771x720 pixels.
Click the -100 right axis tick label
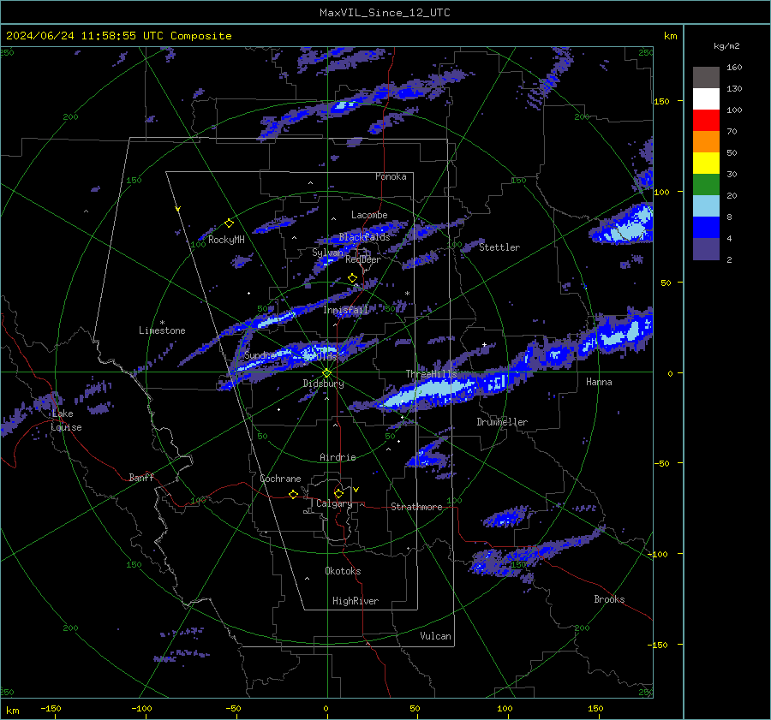point(657,554)
